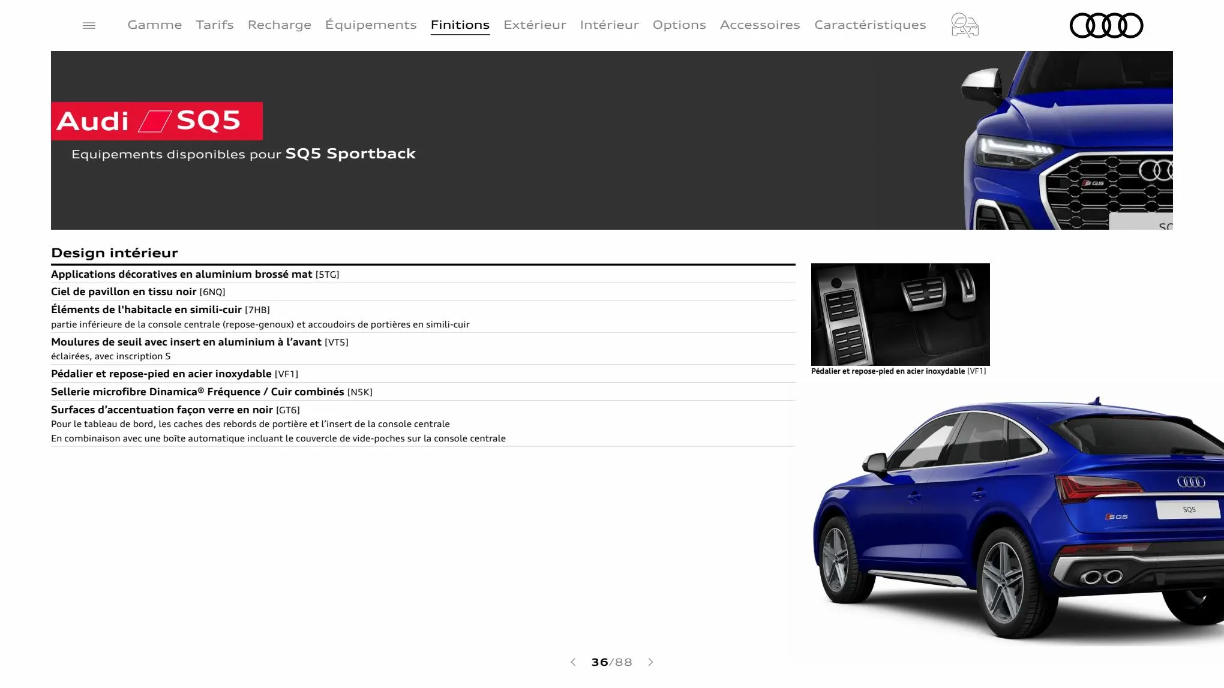Open the Audi advisor contact icon

pos(965,25)
